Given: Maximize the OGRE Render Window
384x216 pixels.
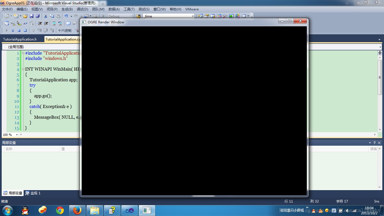Looking at the screenshot, I should 290,21.
